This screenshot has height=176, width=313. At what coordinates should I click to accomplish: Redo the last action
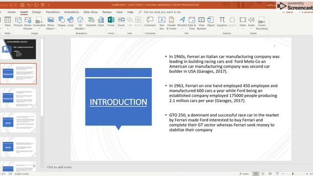(x=36, y=5)
